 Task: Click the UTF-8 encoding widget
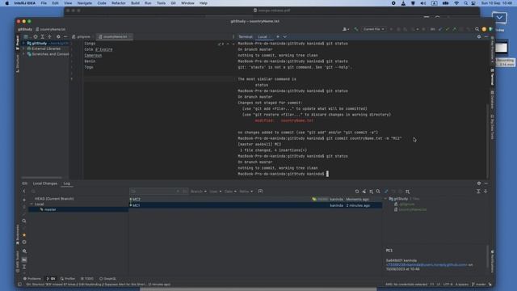(448, 285)
